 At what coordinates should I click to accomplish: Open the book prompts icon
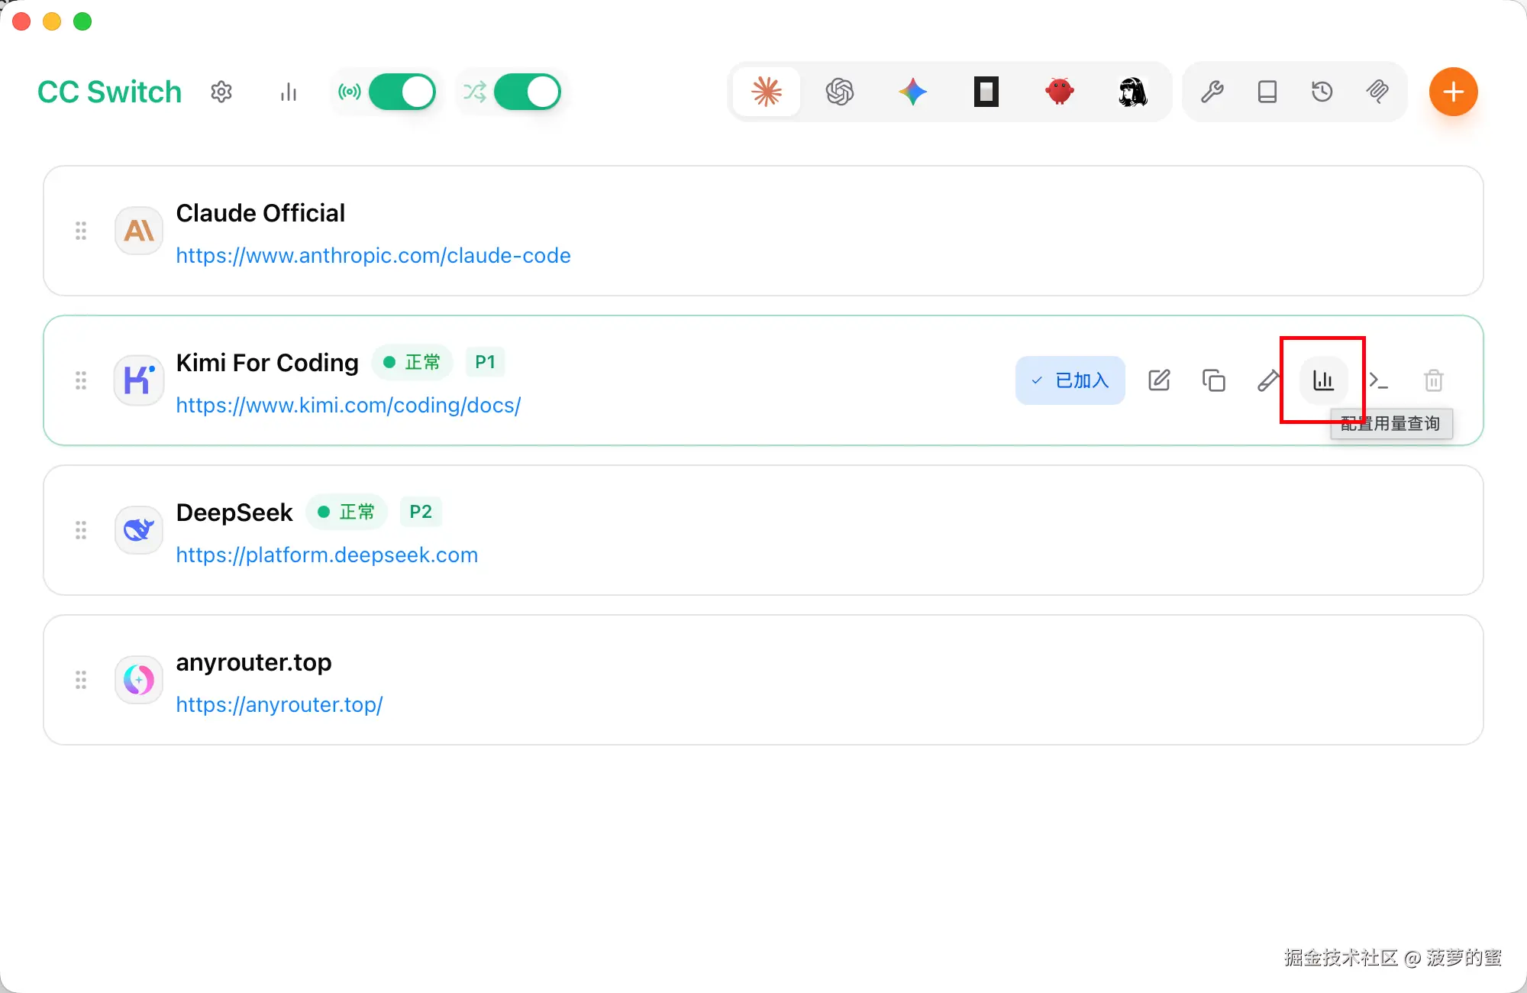click(1267, 92)
